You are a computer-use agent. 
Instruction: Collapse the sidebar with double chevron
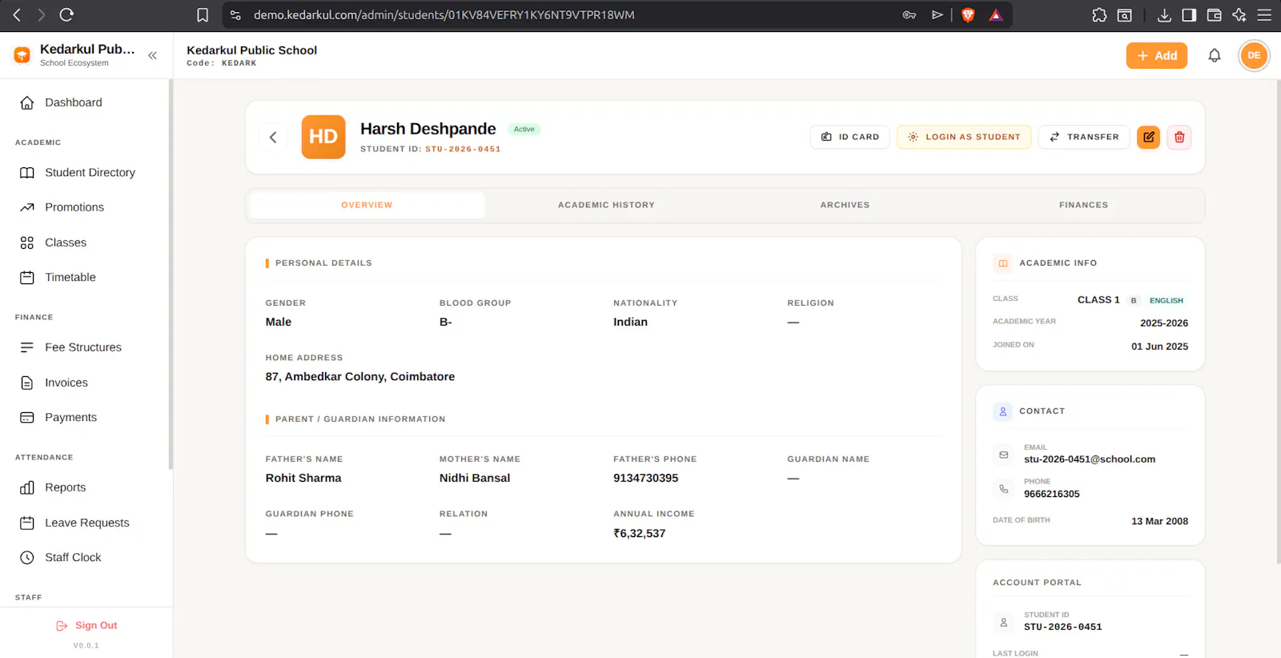pos(152,55)
